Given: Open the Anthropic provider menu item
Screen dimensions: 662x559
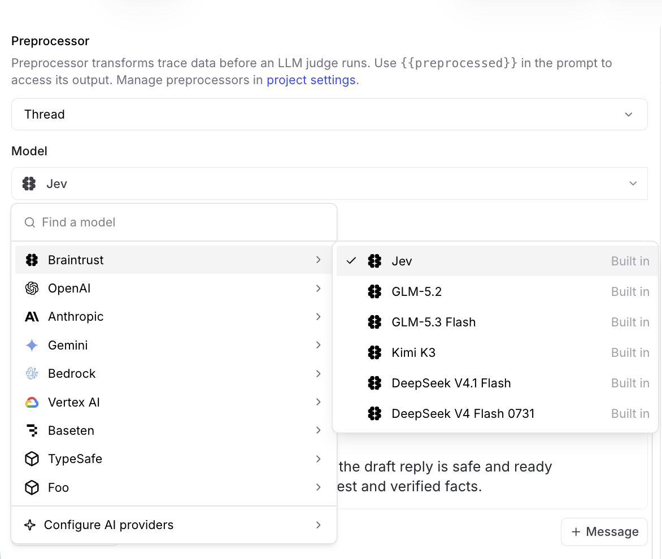Looking at the screenshot, I should tap(174, 316).
